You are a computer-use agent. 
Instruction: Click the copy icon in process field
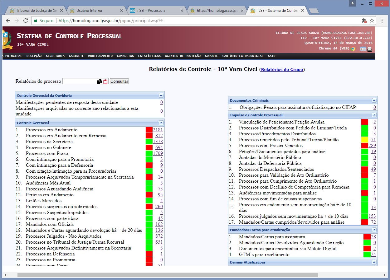click(100, 82)
